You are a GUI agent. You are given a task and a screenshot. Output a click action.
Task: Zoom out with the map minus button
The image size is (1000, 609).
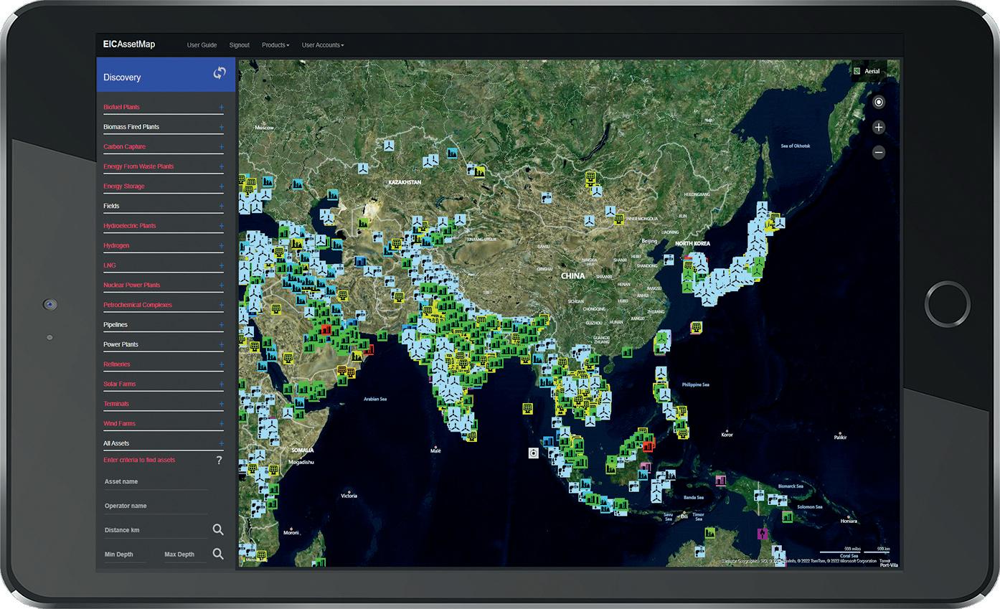(x=879, y=152)
